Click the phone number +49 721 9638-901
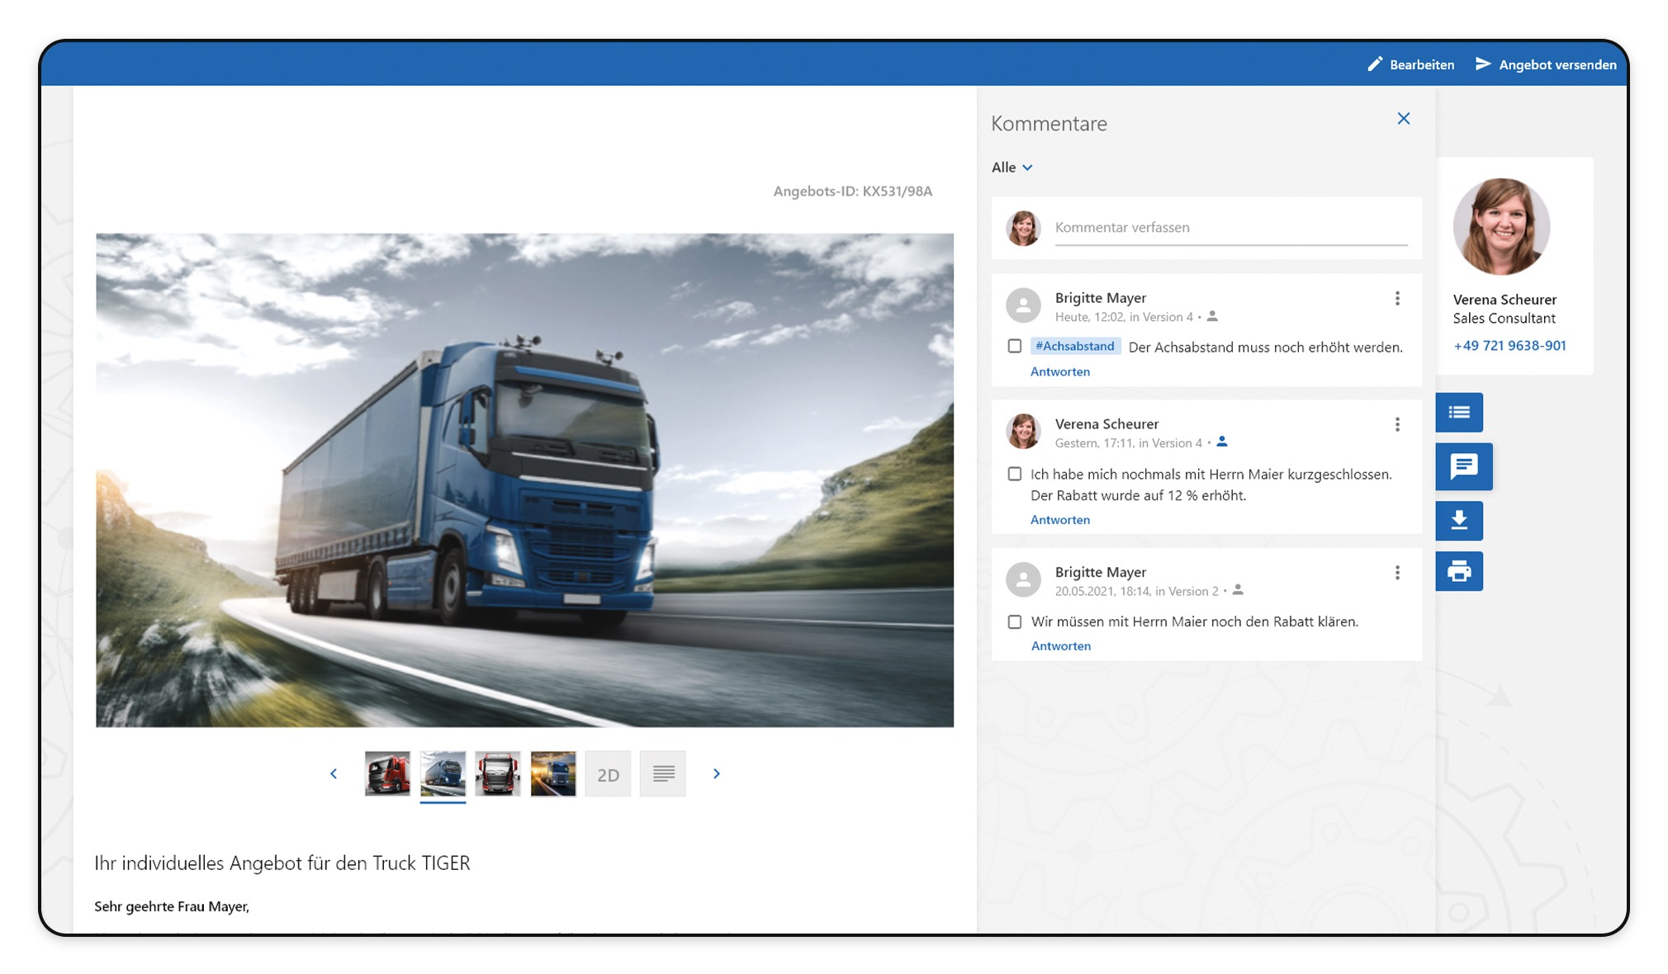Screen dimensions: 1668x974 point(1509,345)
